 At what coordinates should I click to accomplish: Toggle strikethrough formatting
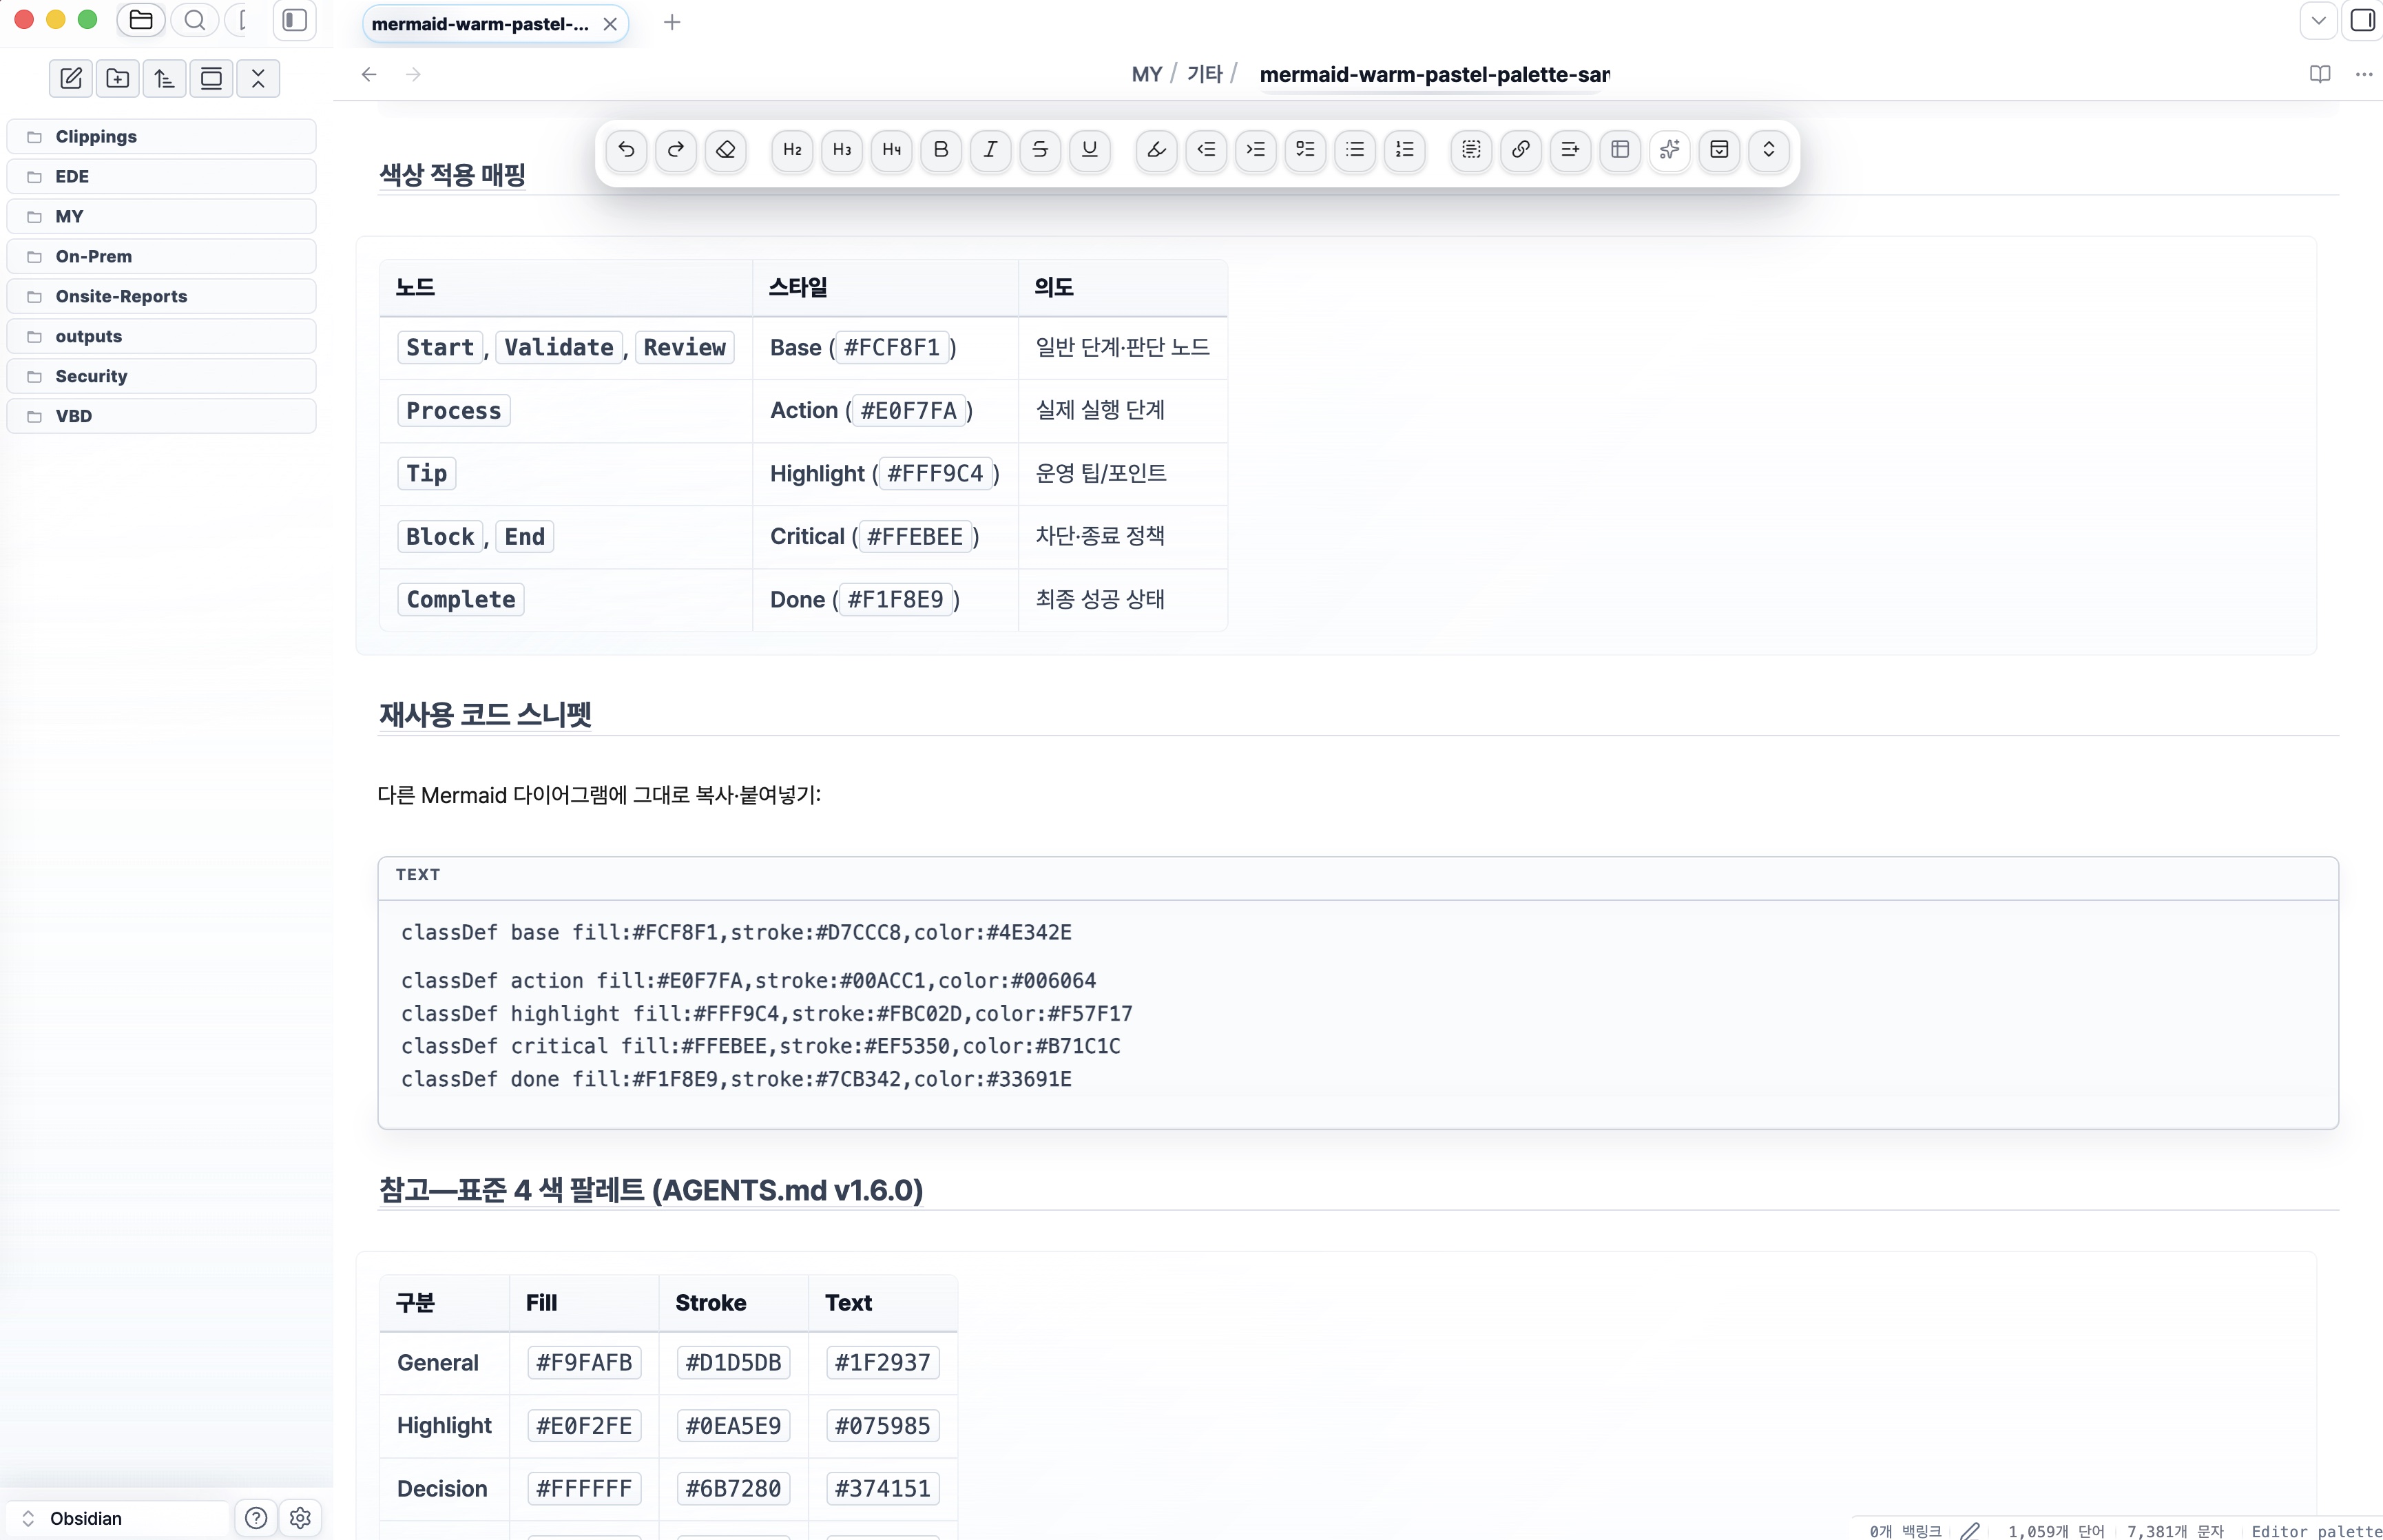pos(1040,150)
